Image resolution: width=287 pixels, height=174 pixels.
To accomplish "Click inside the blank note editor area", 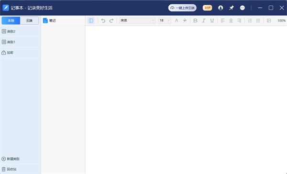I will pos(186,100).
